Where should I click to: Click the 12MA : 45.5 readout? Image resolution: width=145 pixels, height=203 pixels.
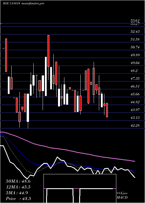(x=18, y=187)
